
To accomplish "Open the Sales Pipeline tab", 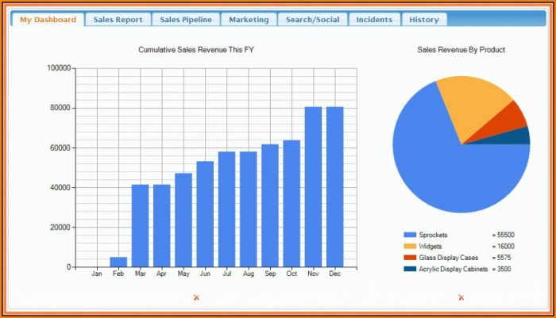I will pos(185,20).
